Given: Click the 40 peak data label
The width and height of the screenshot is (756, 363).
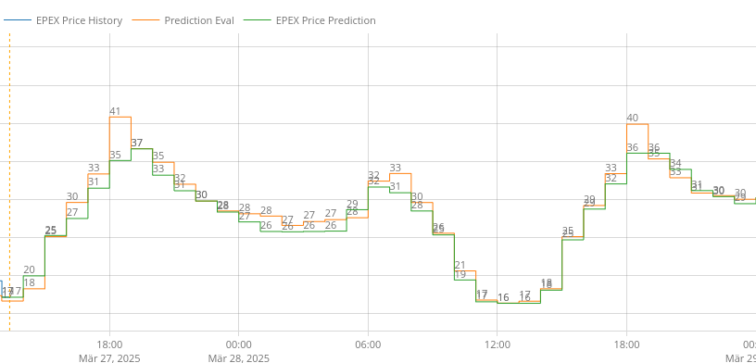Looking at the screenshot, I should (632, 119).
